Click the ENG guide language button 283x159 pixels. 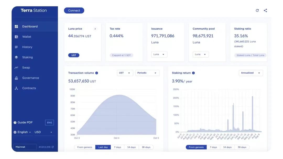50,123
